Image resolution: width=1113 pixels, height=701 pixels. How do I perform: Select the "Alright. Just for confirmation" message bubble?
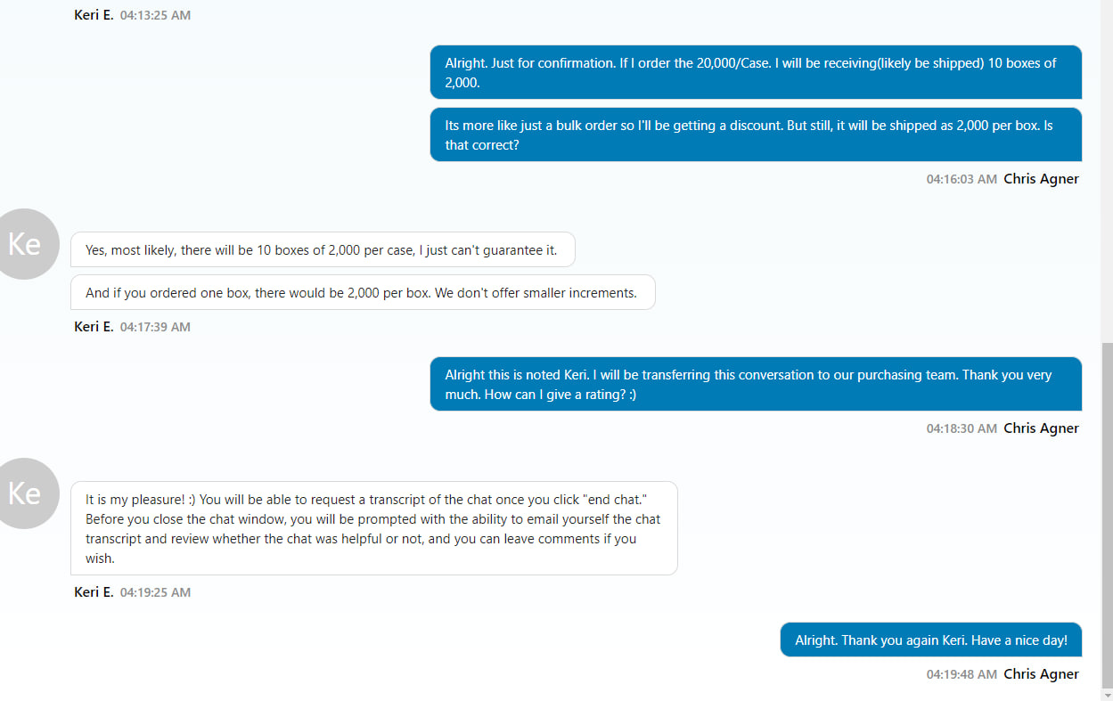coord(756,72)
